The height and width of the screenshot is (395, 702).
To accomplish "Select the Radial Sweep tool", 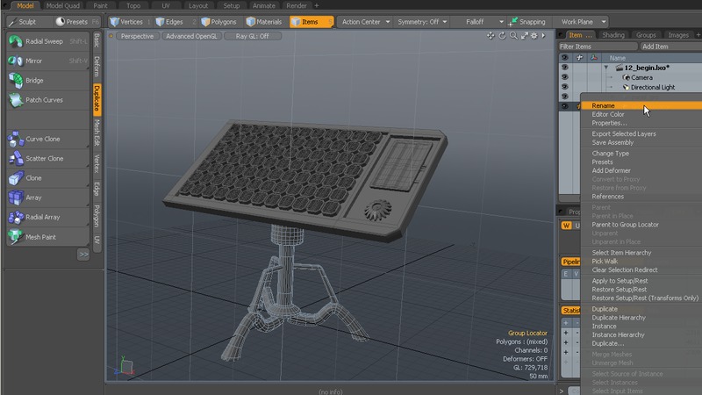I will tap(48, 41).
